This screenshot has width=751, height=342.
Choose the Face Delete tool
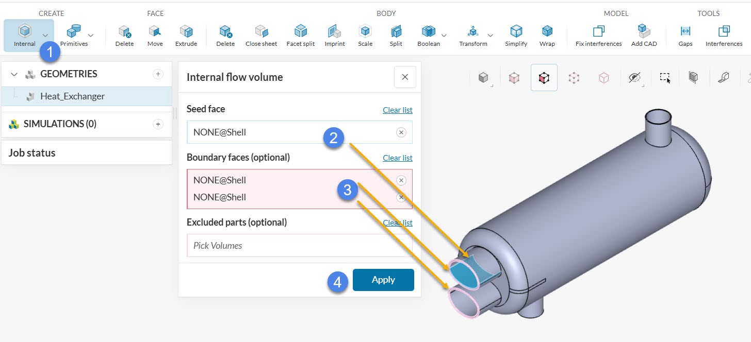click(x=124, y=36)
